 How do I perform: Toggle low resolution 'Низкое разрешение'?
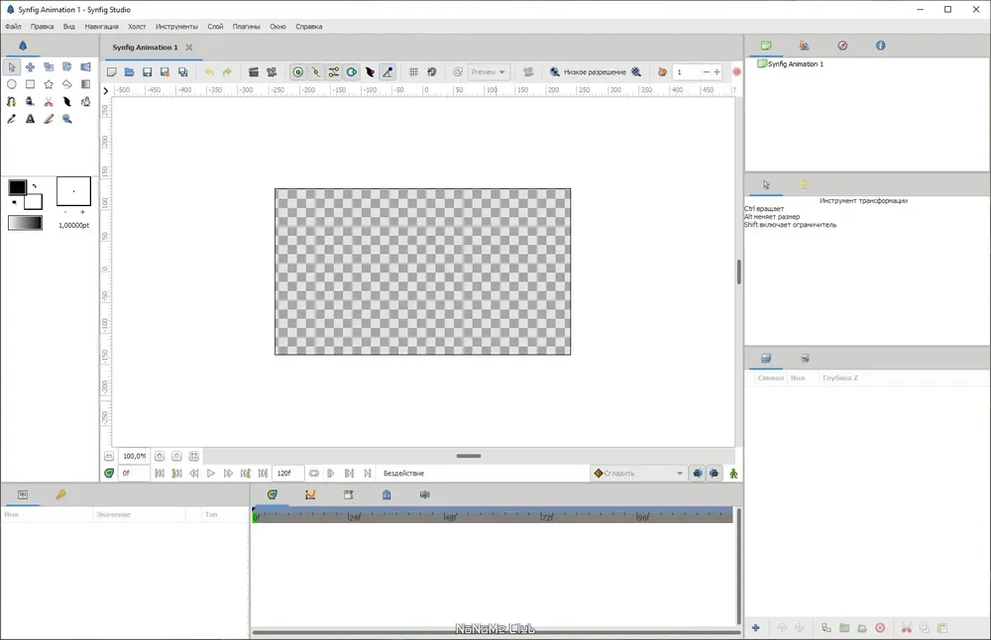coord(595,72)
